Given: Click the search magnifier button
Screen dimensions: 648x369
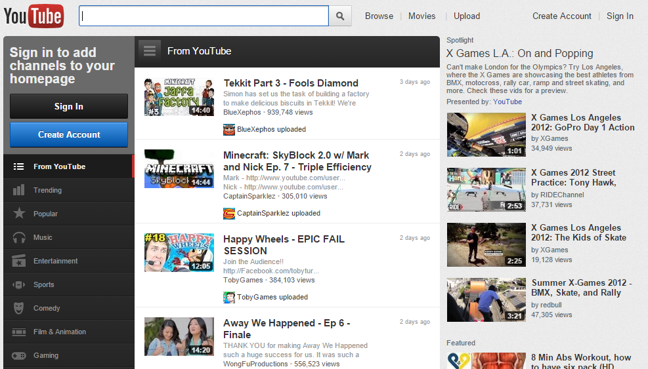Looking at the screenshot, I should (340, 16).
